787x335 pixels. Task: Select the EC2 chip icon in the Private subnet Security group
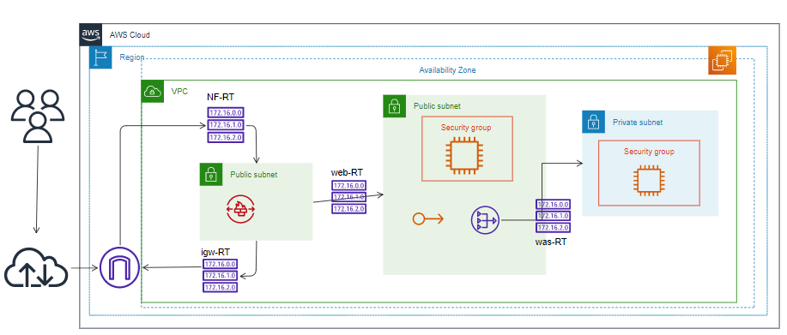coord(649,181)
